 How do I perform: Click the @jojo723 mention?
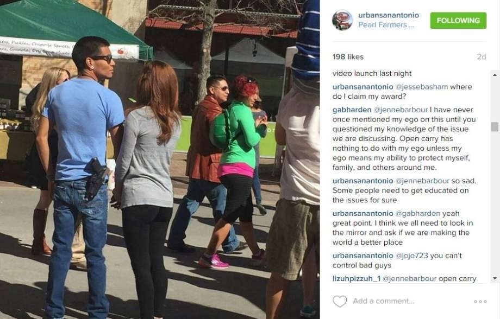[x=411, y=256]
